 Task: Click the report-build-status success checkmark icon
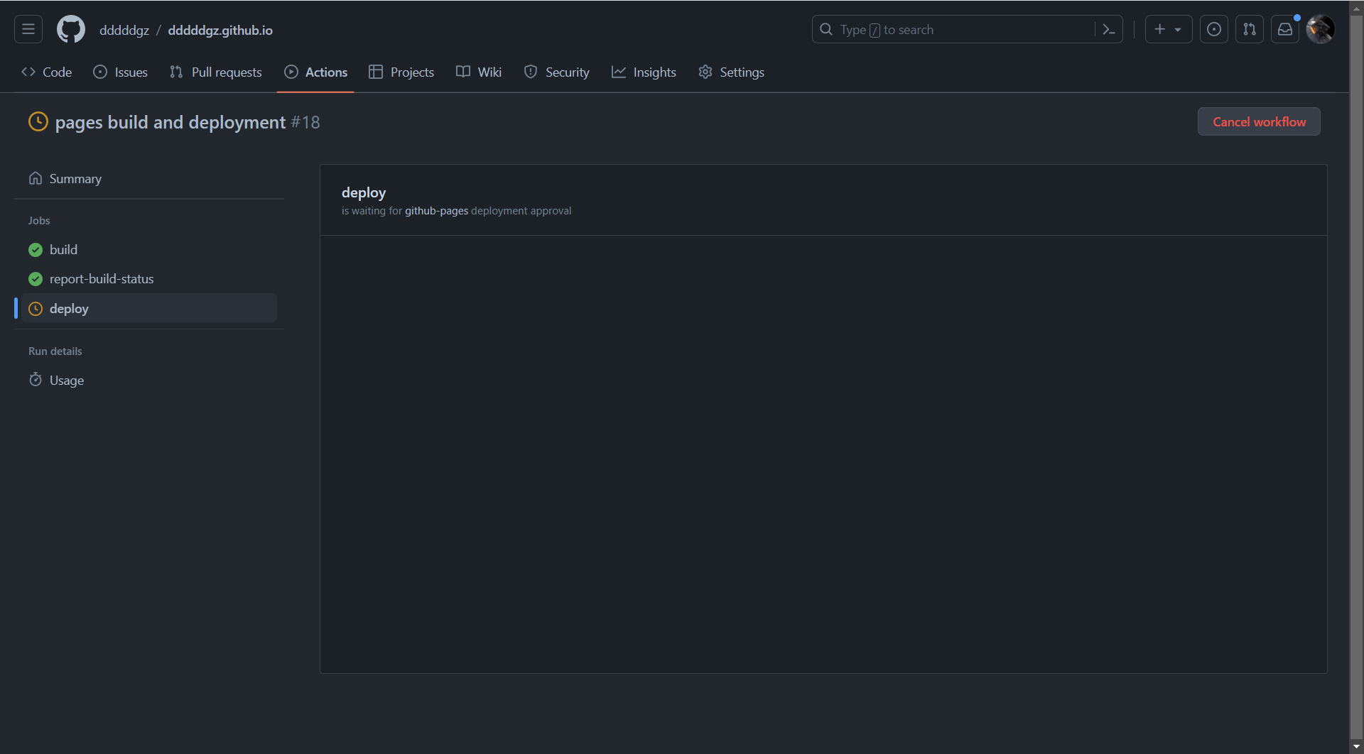(36, 279)
